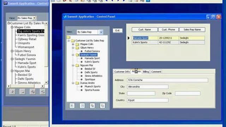Click the scroll-right arrow under the left window's tree

42,86
